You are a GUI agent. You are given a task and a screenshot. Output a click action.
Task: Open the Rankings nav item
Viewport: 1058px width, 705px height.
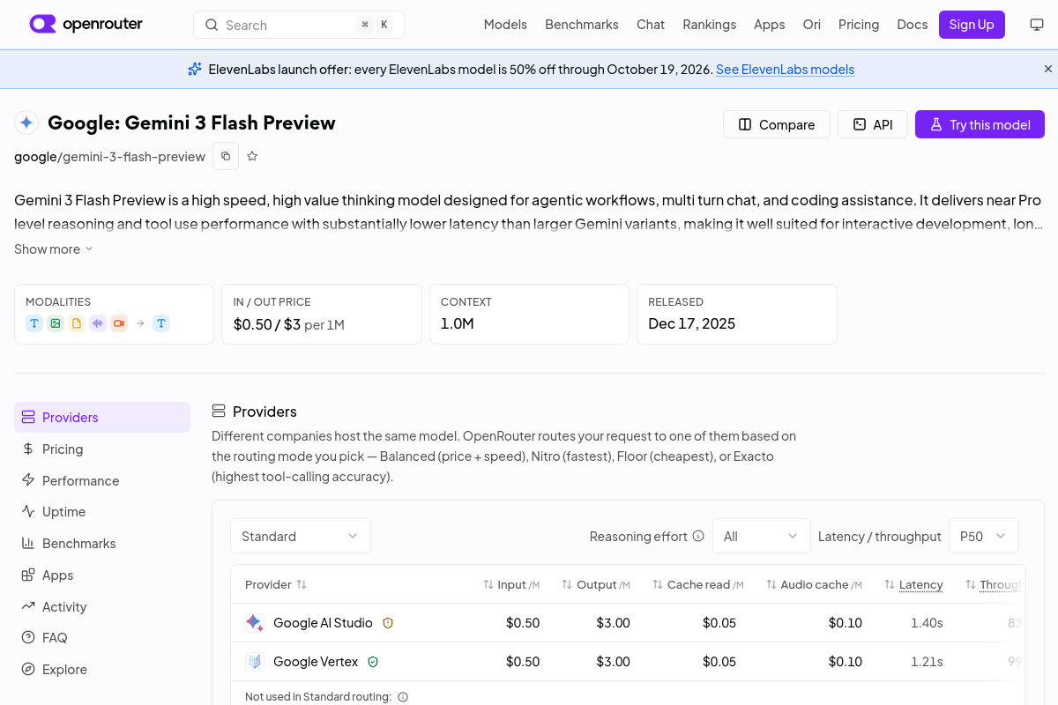(x=710, y=25)
